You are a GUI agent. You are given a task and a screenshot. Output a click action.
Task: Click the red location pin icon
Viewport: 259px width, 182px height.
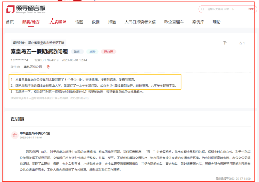[48, 67]
